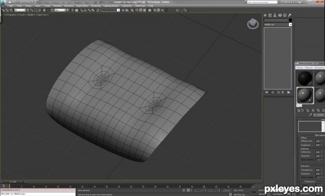Screen dimensions: 325x196
Task: Click the Save icon in title bar
Action: tap(18, 2)
